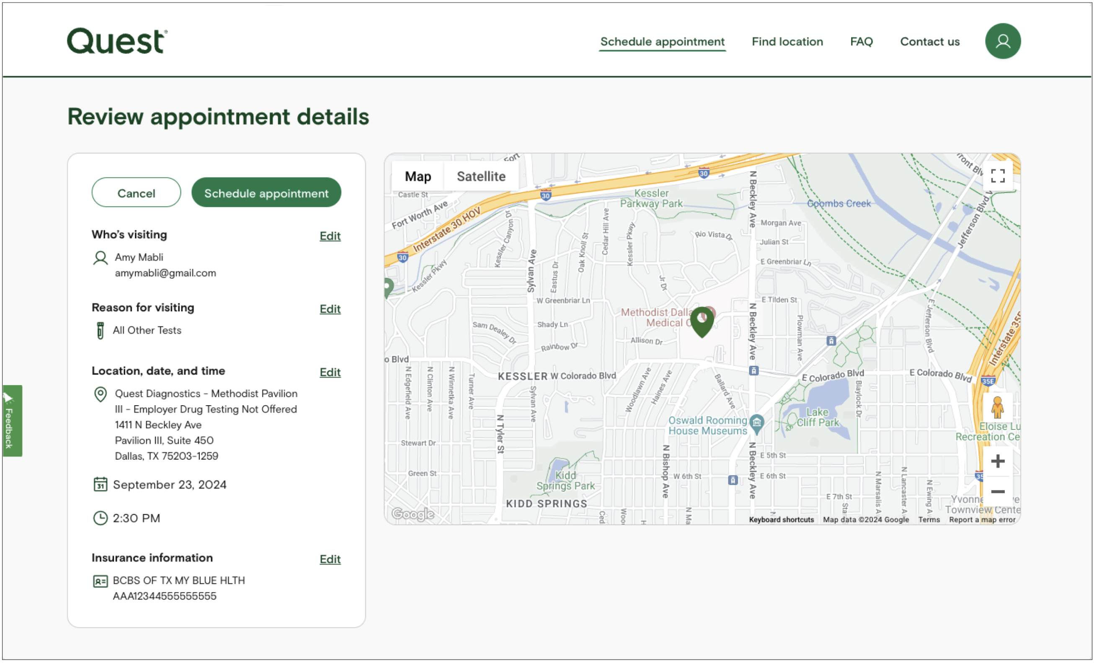This screenshot has height=663, width=1094.
Task: Click Report a map error link
Action: (982, 520)
